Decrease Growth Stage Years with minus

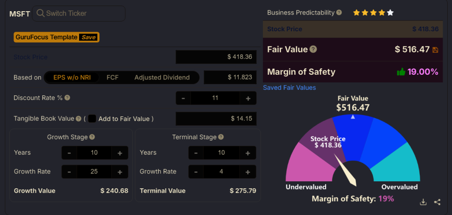[69, 153]
